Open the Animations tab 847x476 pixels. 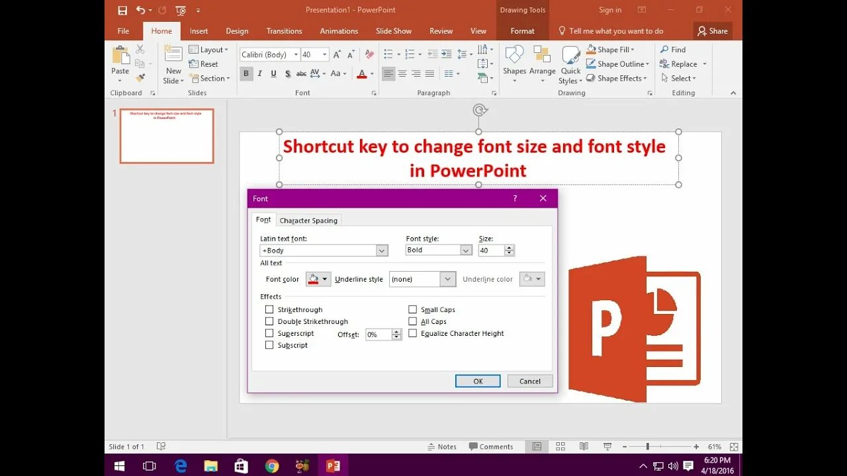pos(339,31)
